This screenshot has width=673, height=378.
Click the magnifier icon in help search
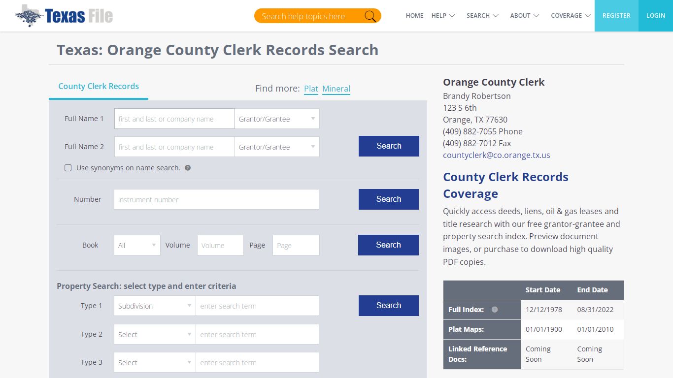click(370, 16)
